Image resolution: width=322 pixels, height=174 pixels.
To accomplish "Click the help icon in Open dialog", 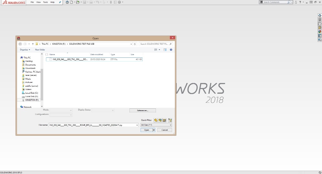I will point(171,50).
